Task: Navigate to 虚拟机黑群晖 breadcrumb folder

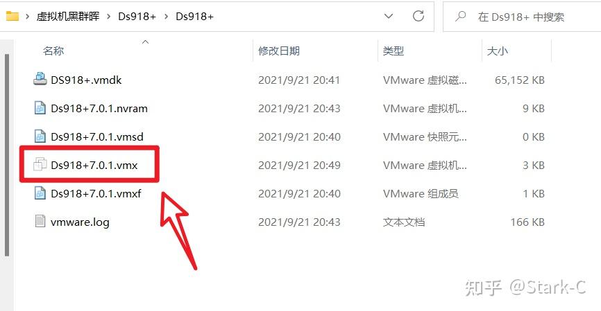Action: point(68,17)
